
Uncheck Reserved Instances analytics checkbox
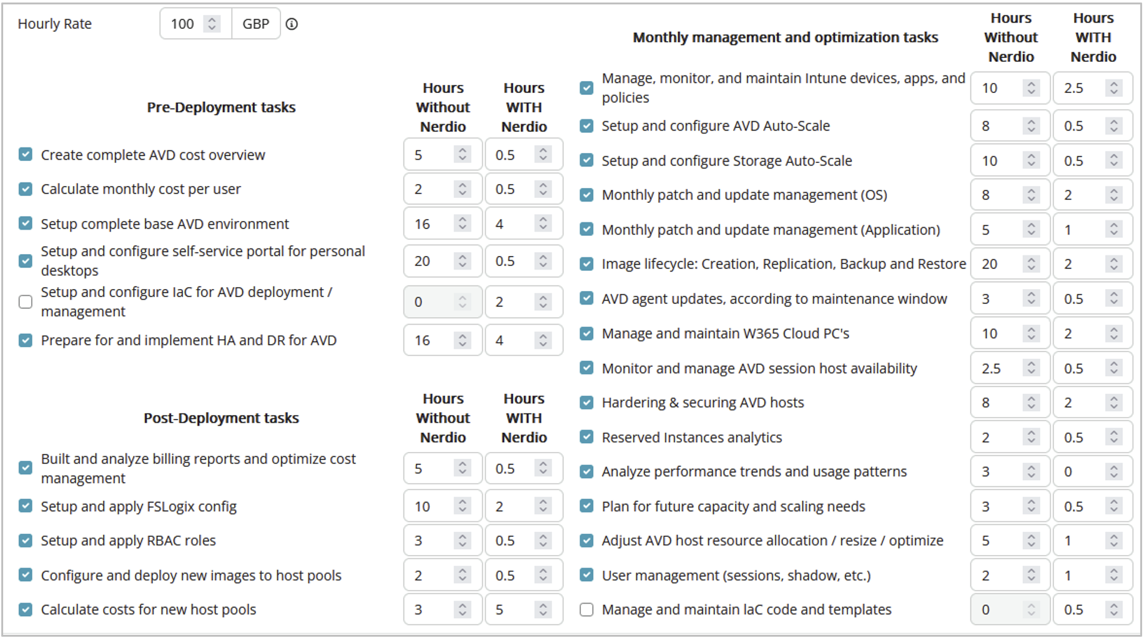[586, 437]
